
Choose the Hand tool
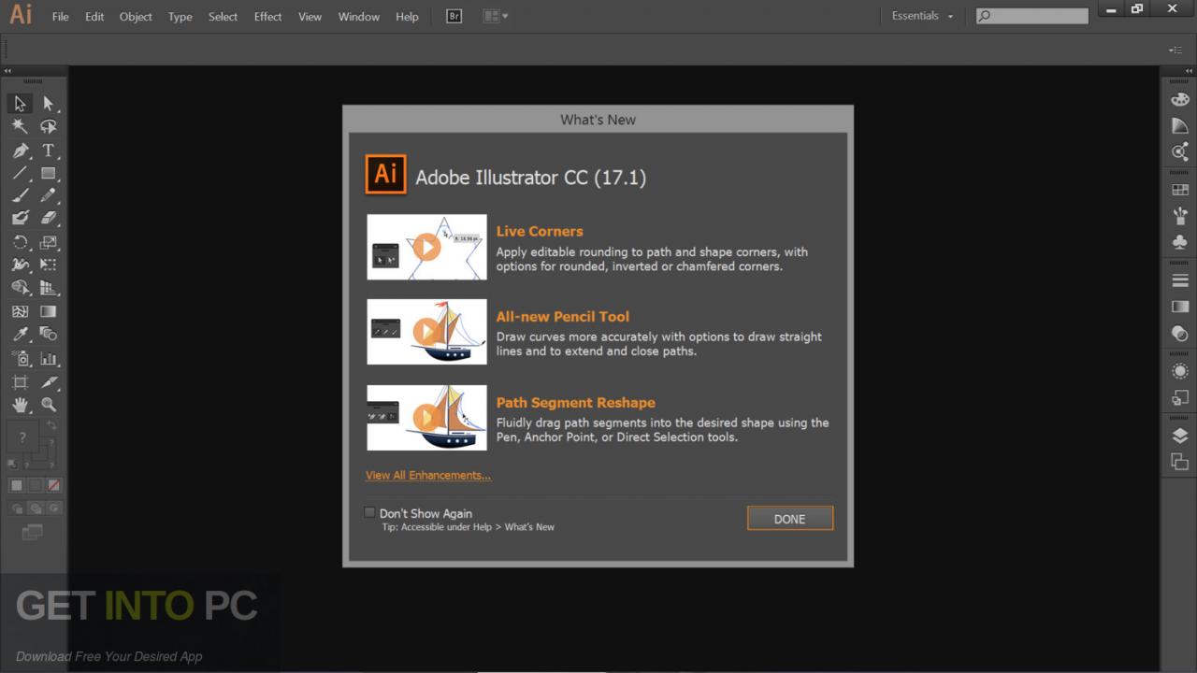tap(20, 405)
